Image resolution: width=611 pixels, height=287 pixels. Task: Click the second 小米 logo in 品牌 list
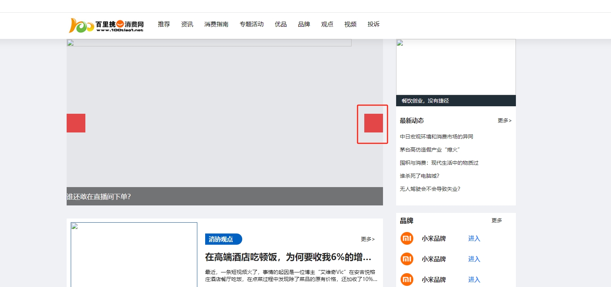coord(407,259)
